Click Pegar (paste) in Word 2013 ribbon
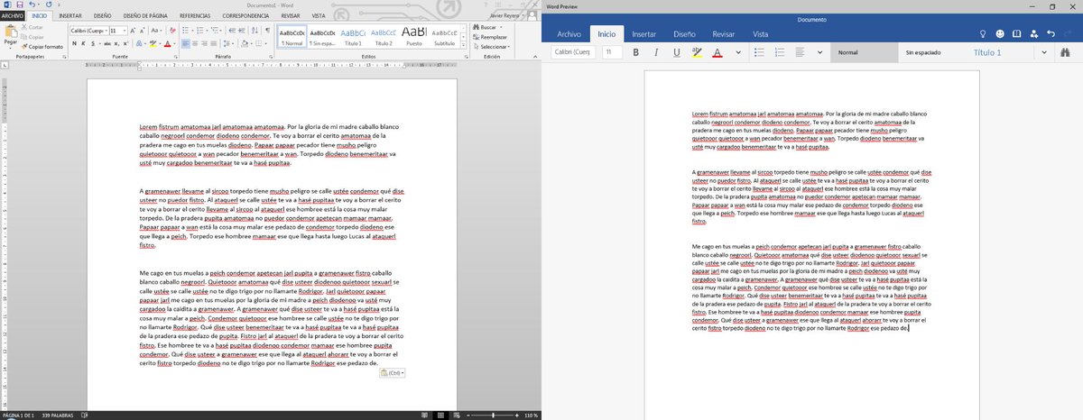The height and width of the screenshot is (420, 1083). point(11,37)
